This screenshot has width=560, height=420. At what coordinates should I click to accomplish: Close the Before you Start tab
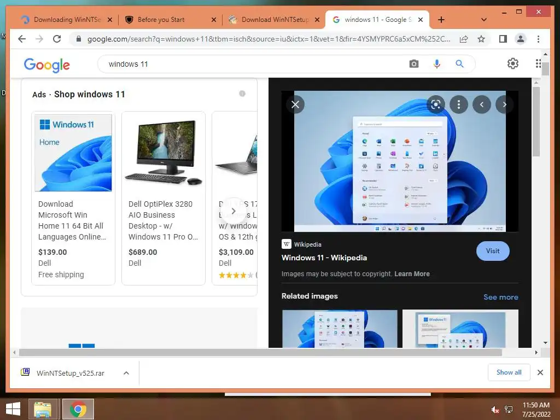(214, 20)
